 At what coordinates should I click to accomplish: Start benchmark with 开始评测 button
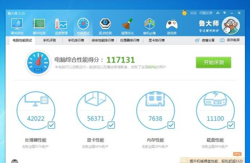coord(214,63)
